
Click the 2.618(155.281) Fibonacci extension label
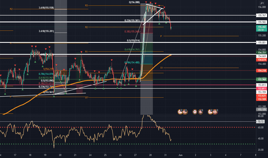pos(46,31)
